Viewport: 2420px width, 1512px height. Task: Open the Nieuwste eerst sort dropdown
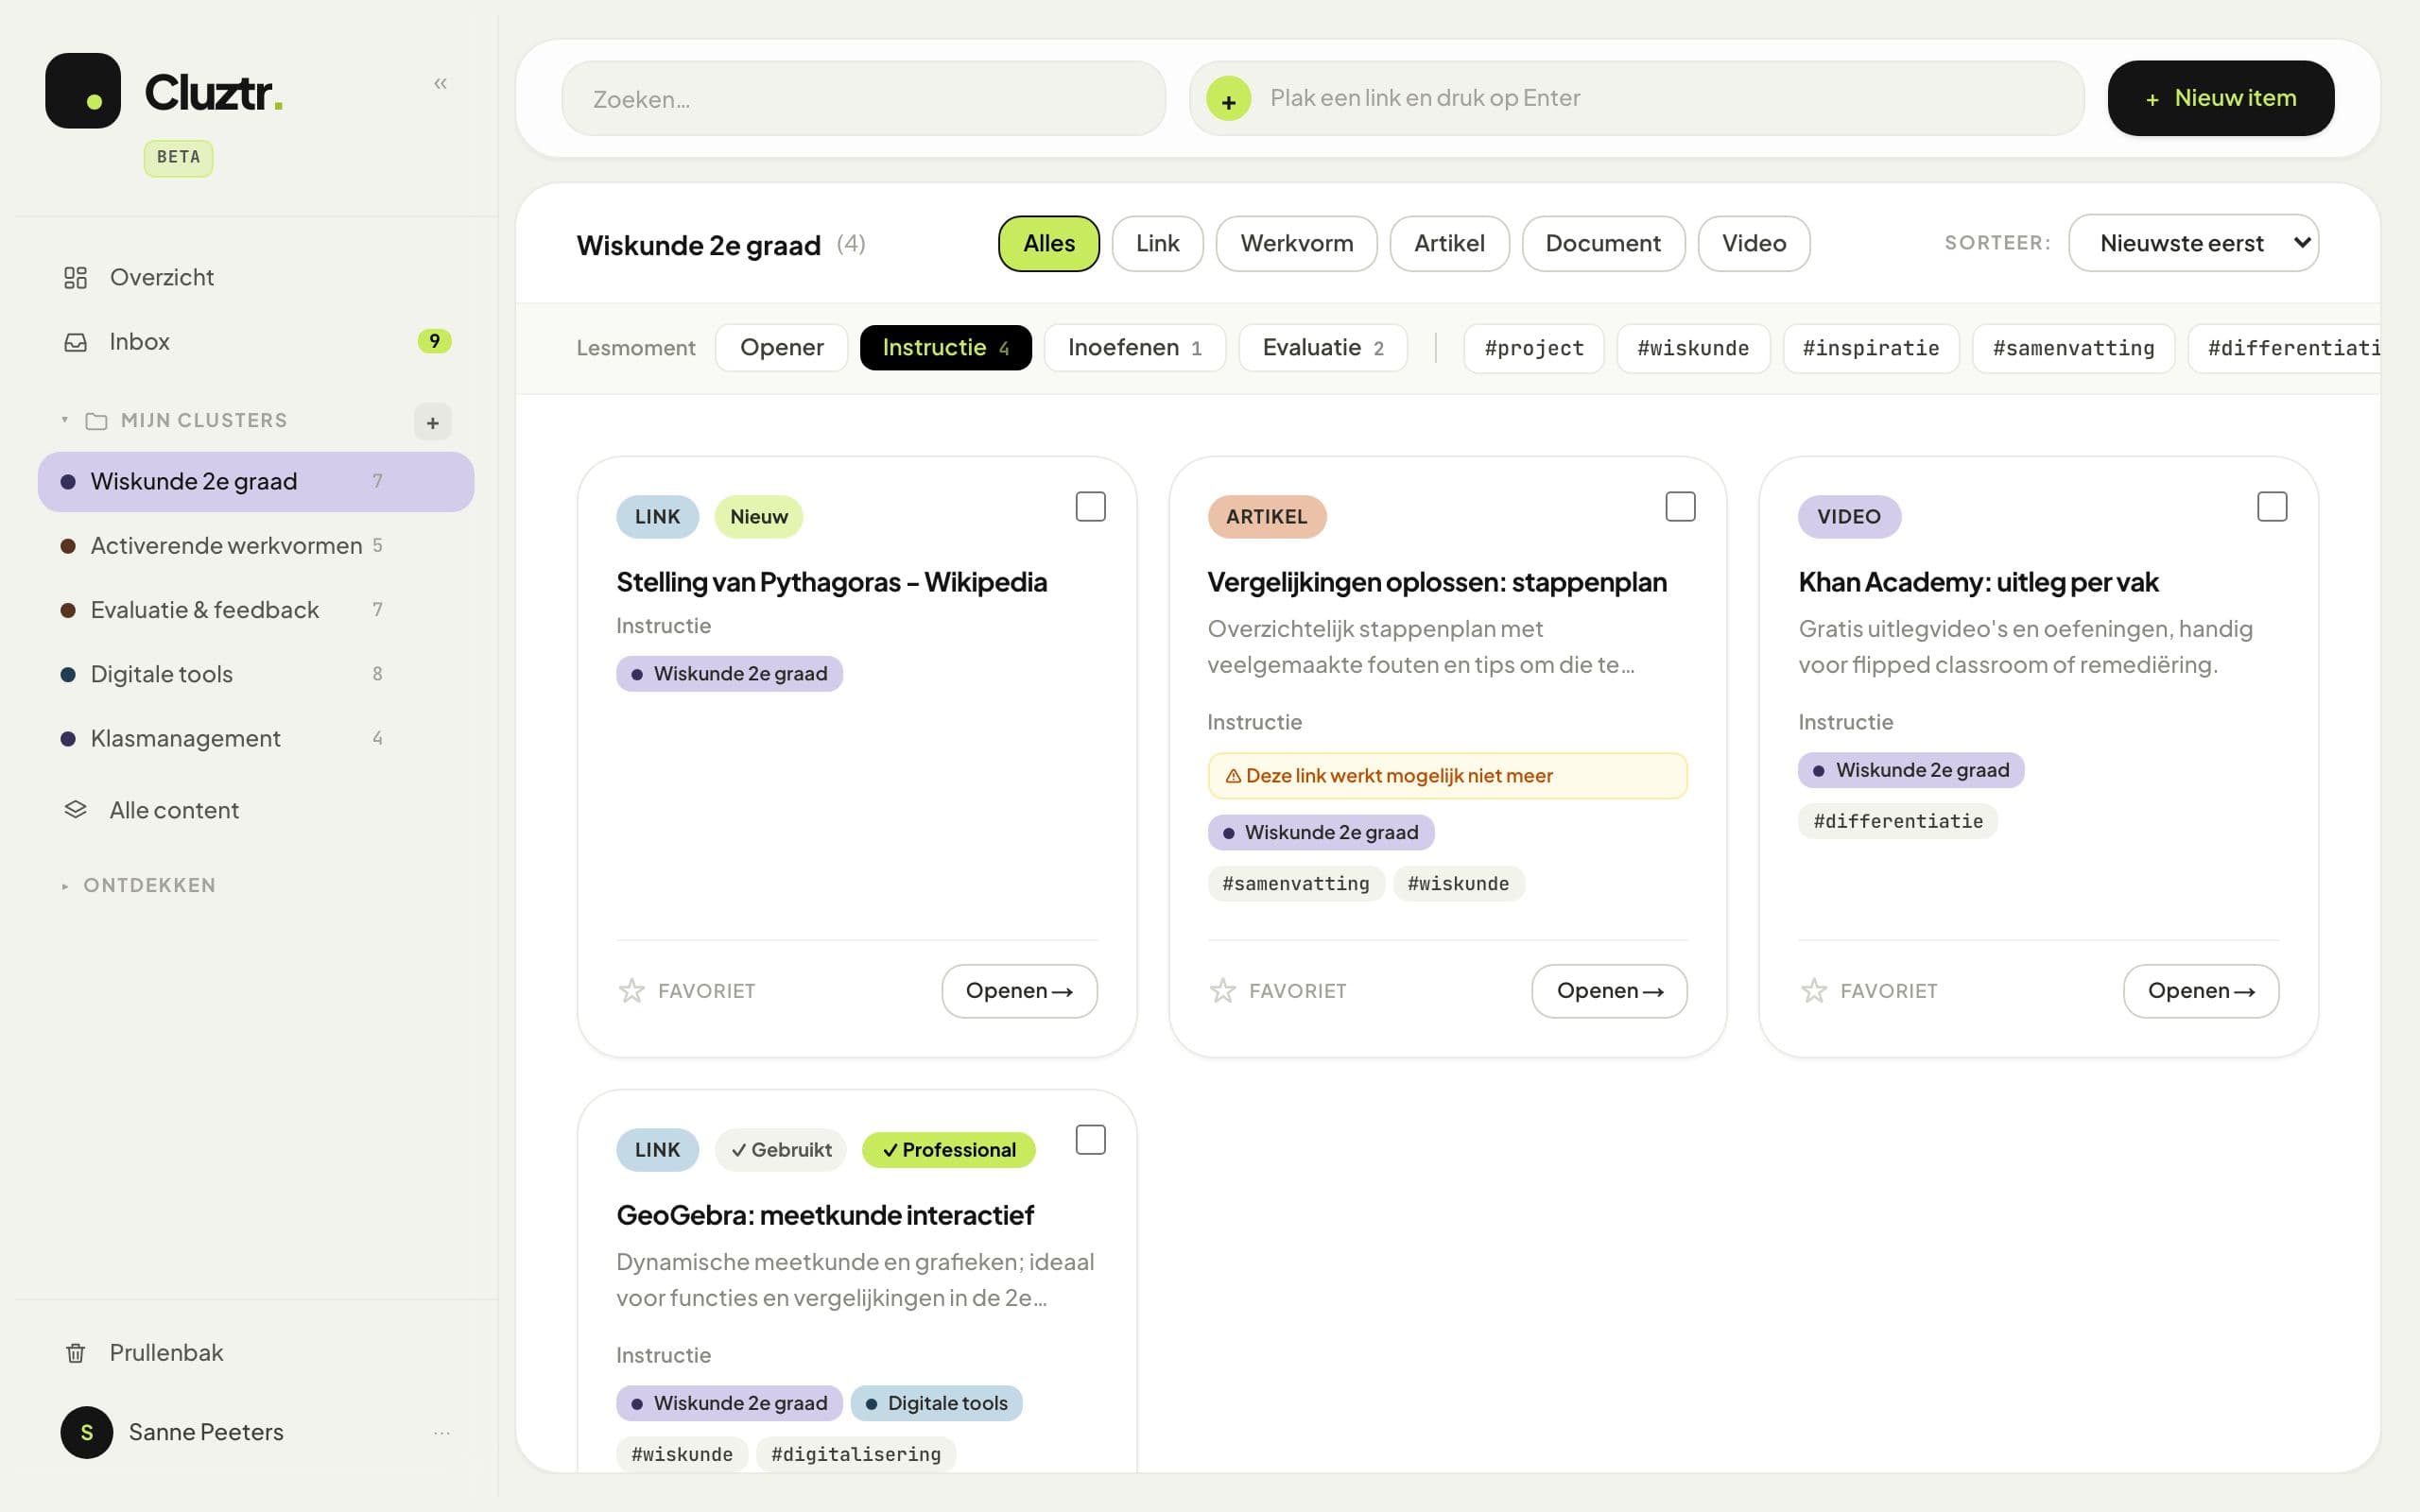click(x=2193, y=243)
